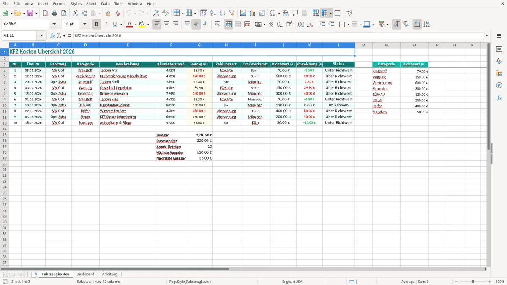Toggle the AutoFilter funnel icon

click(x=232, y=13)
